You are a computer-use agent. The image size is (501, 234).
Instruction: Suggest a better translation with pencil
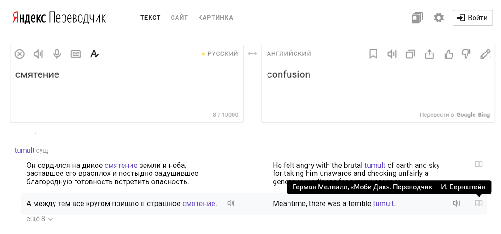click(486, 54)
